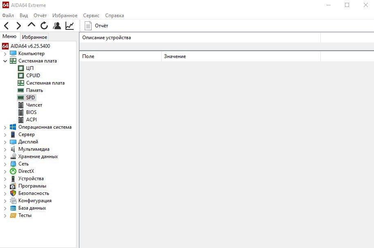
Task: Select the Программы tree item
Action: (32, 186)
